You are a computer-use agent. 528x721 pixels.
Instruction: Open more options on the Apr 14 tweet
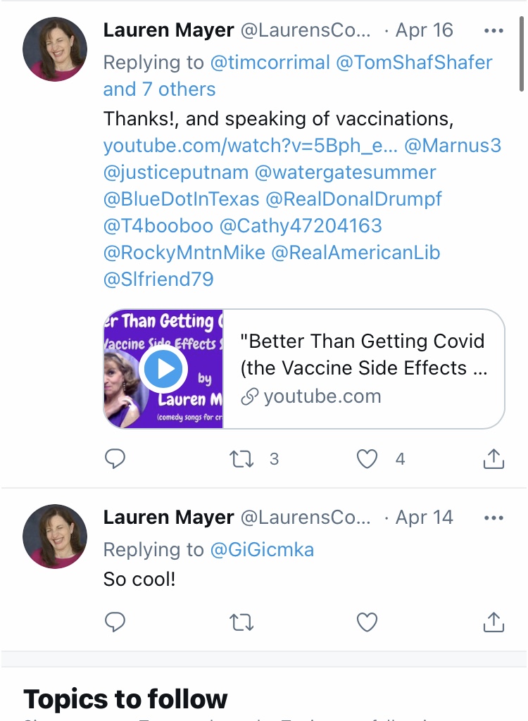(494, 518)
